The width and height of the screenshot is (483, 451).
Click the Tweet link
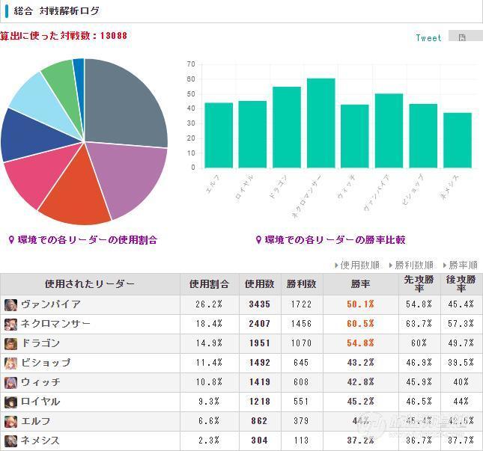pyautogui.click(x=428, y=38)
